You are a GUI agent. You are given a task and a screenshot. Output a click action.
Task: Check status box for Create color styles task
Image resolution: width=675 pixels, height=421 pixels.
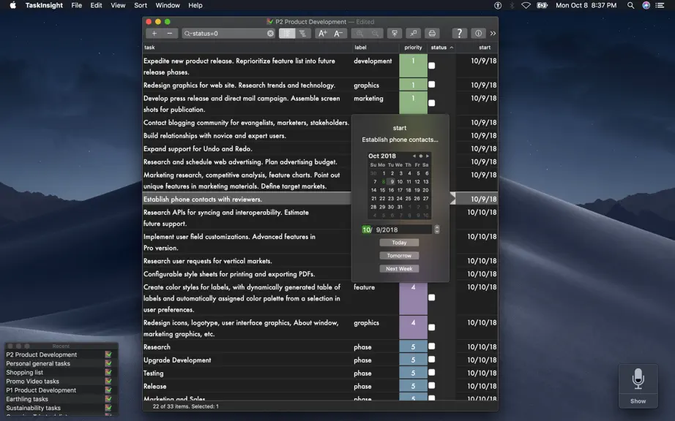pos(432,297)
